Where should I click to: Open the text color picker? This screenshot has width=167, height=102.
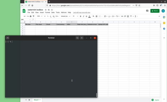tap(90, 16)
